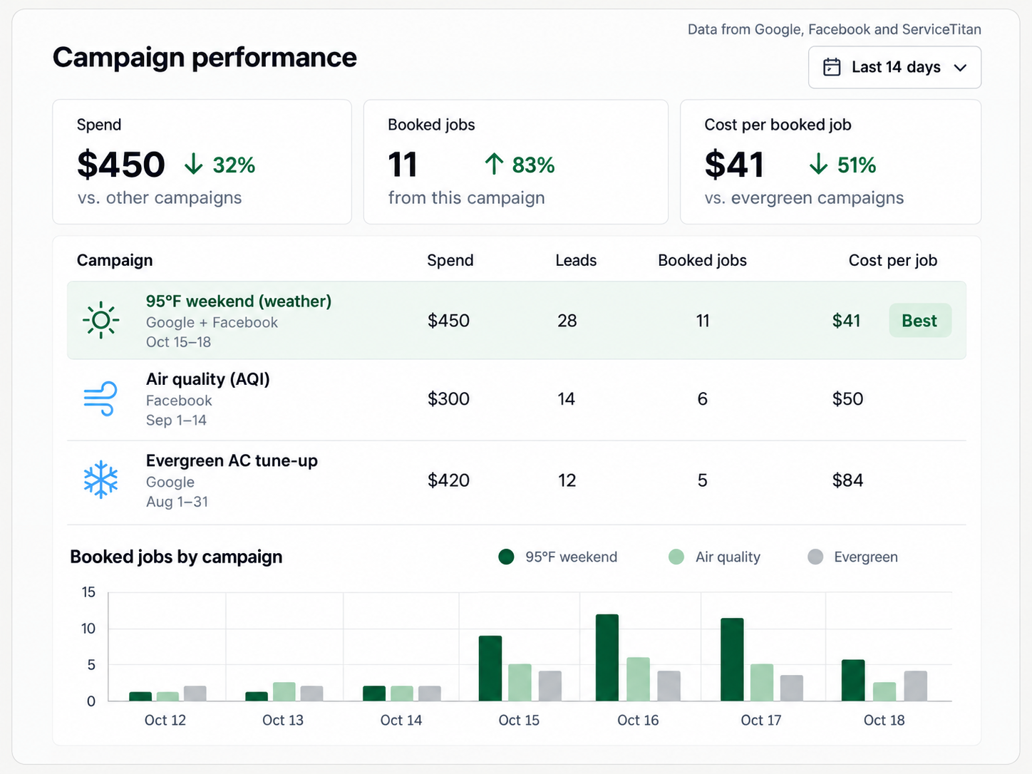Image resolution: width=1032 pixels, height=774 pixels.
Task: Open the Evergreen AC tune-up campaign name
Action: tap(232, 461)
